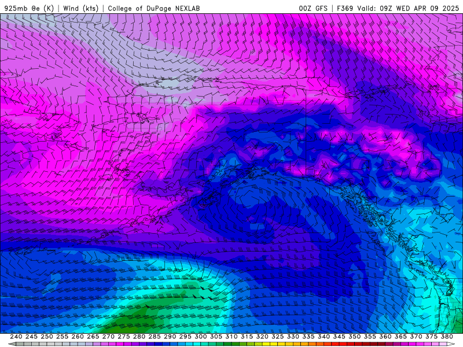Click the 320 value on the color scale
The width and height of the screenshot is (463, 347).
click(x=262, y=337)
